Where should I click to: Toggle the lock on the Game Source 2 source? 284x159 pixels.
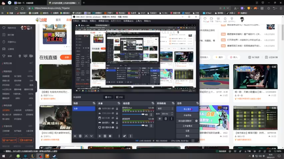(x=117, y=123)
